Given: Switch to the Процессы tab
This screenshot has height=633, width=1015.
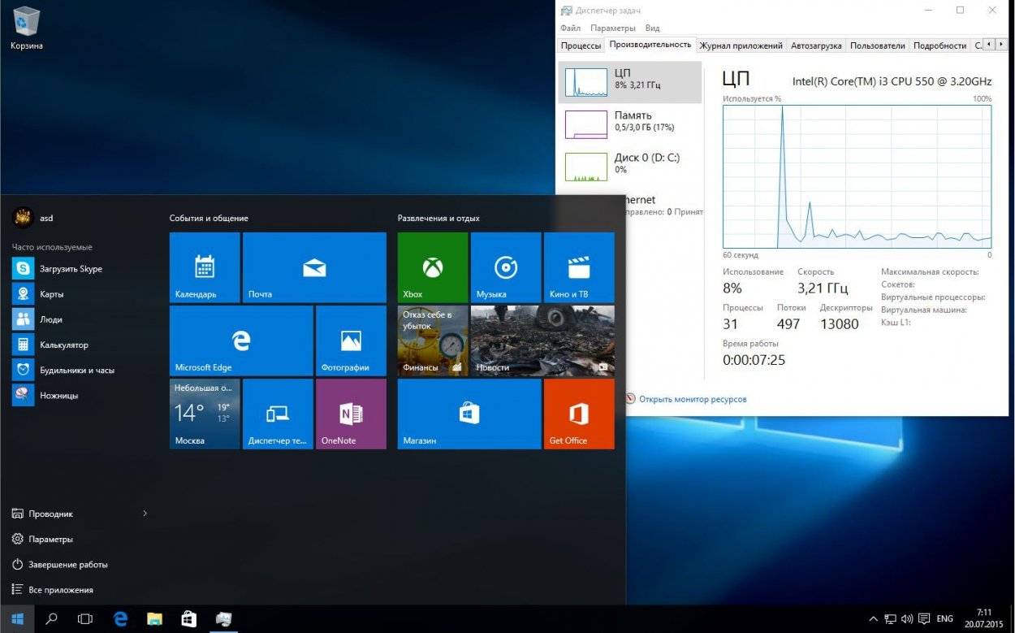Looking at the screenshot, I should (581, 46).
